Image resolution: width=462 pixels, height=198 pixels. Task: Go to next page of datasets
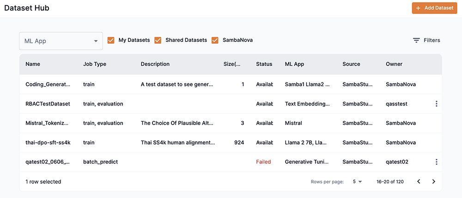coord(433,182)
